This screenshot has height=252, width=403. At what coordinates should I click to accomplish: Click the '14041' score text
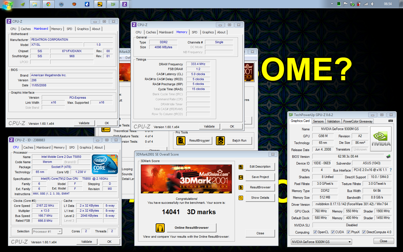tap(171, 212)
